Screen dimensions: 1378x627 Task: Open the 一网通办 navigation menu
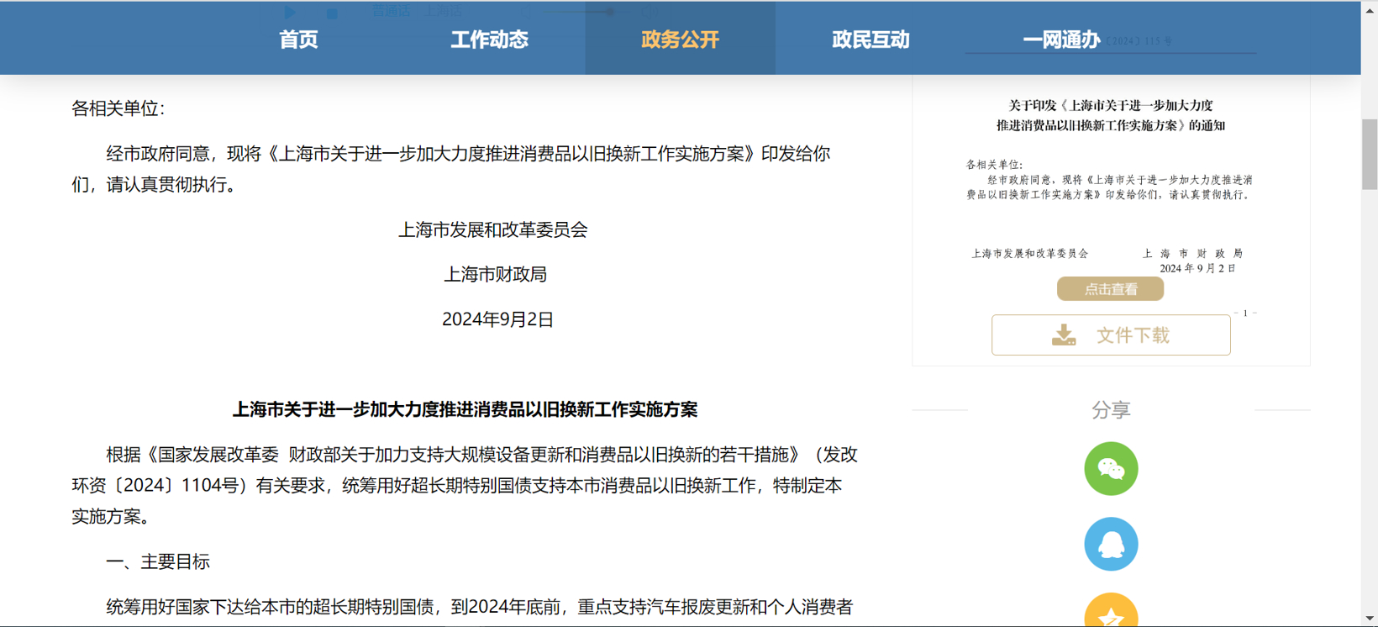click(x=1060, y=40)
